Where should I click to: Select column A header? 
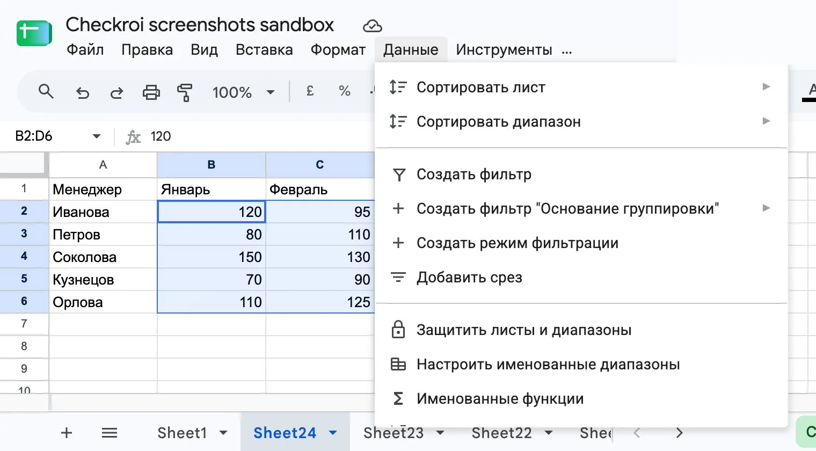pyautogui.click(x=103, y=165)
